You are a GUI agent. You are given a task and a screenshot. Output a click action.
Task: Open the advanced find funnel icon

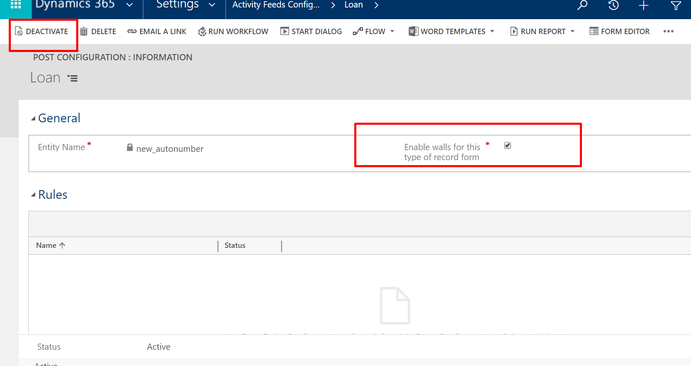coord(676,5)
